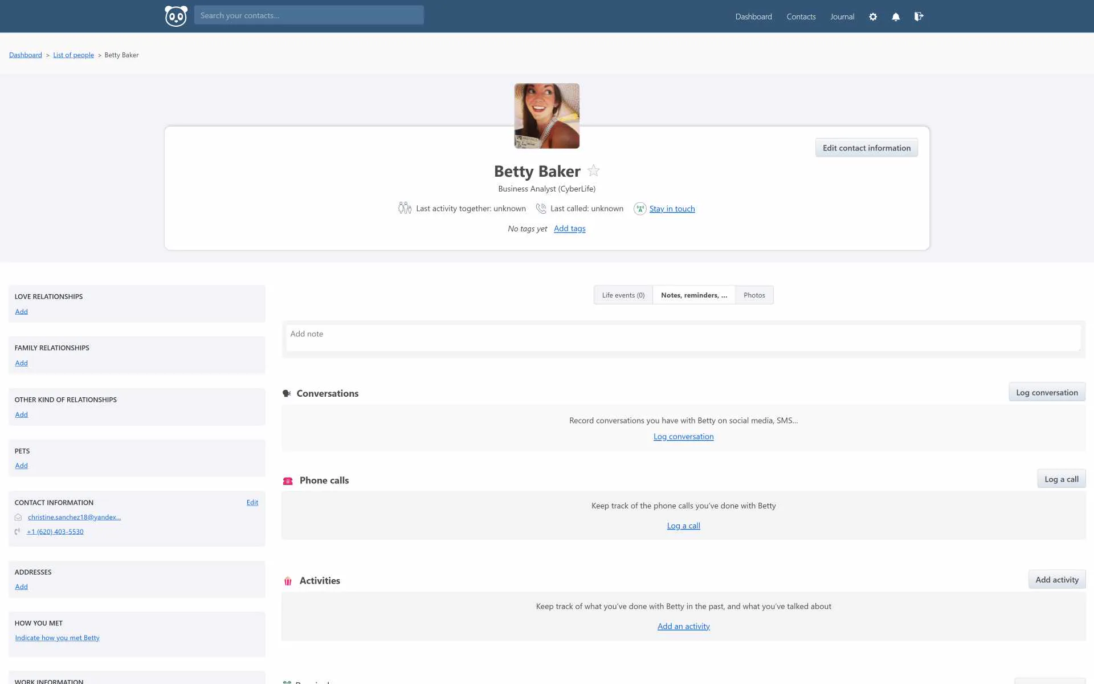This screenshot has height=684, width=1094.
Task: Click List of people breadcrumb link
Action: 74,55
